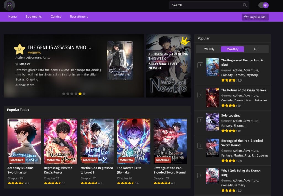The width and height of the screenshot is (283, 196).
Task: Select the first carousel slide dot
Action: pos(64,94)
